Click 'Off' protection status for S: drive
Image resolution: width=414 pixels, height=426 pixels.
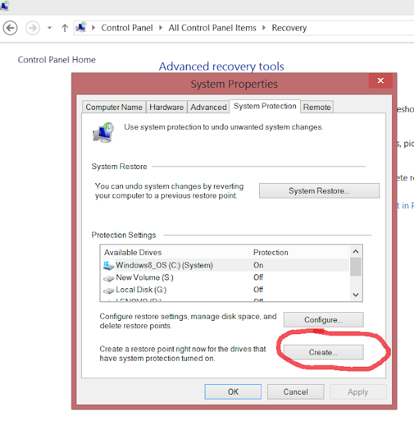pyautogui.click(x=259, y=278)
